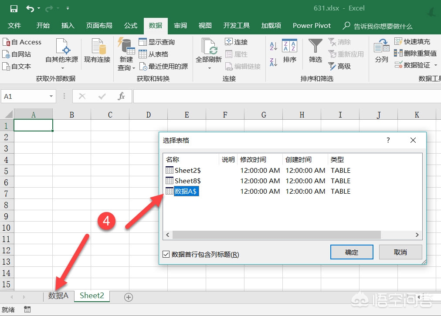Click right arrow of dialog scrollbar
The width and height of the screenshot is (441, 316).
[x=417, y=235]
